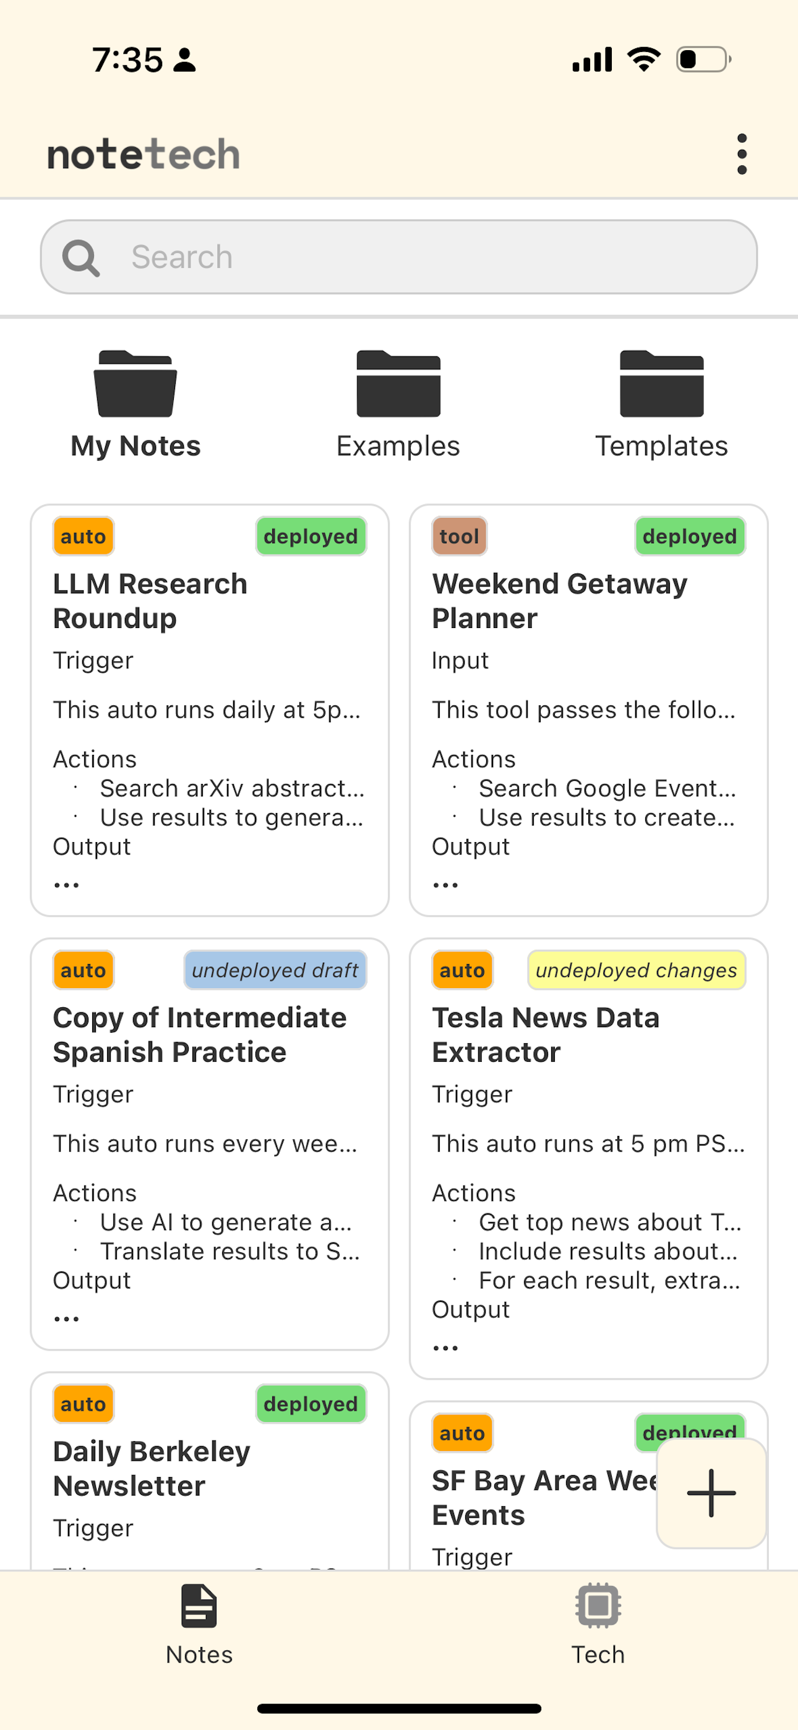Screen dimensions: 798x1730
Task: Tap the tool tag on Weekend Getaway Planner
Action: pyautogui.click(x=459, y=536)
